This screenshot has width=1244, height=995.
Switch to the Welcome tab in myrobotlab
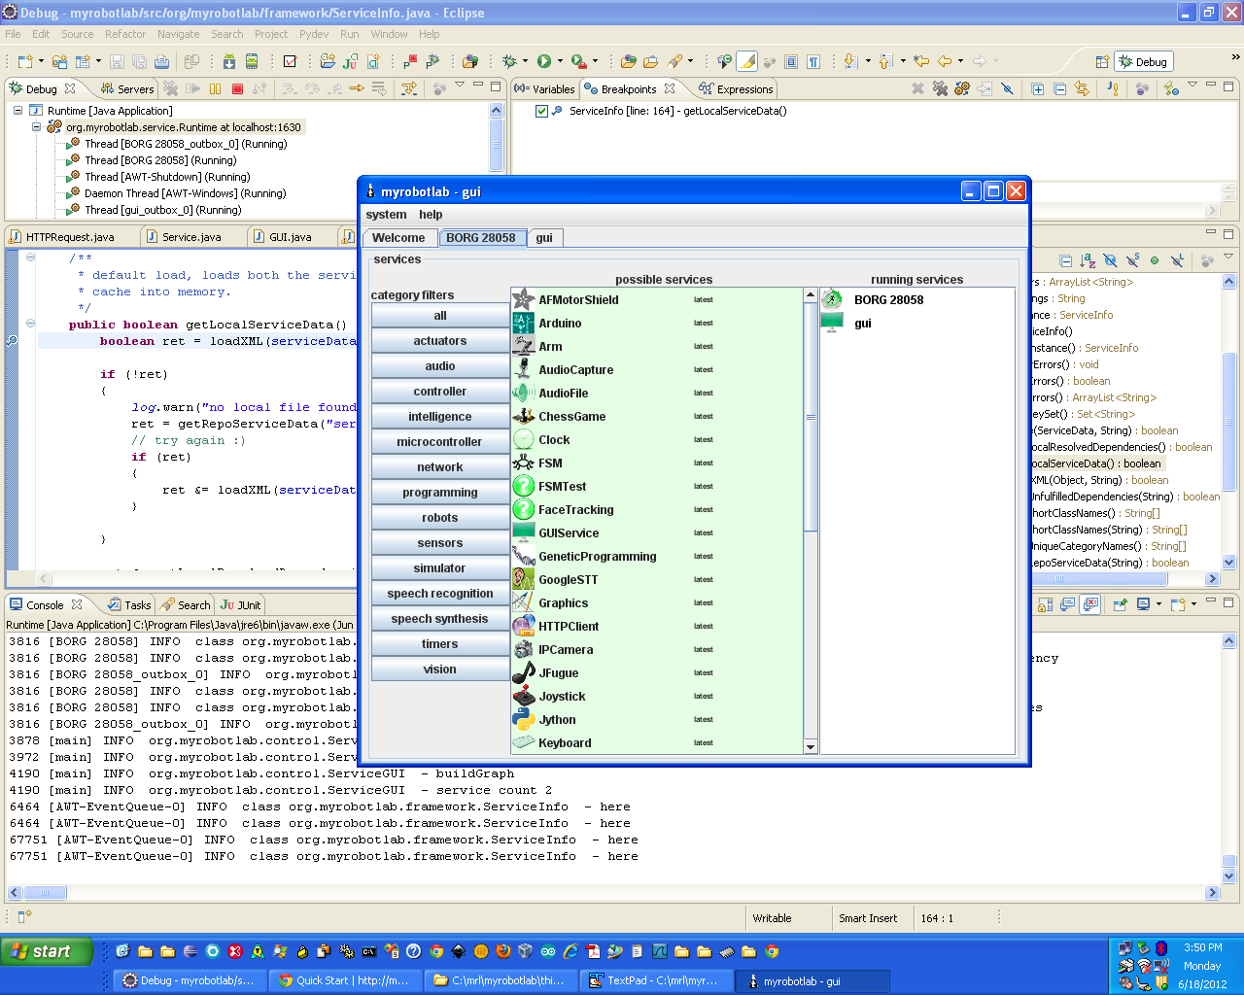(x=398, y=237)
